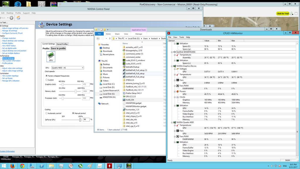
Task: Click the Save to profile button
Action: [x=58, y=48]
